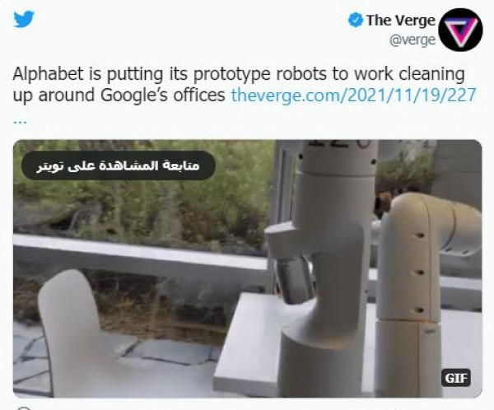Follow the theverge.com/2021/11/19/227 article link
The height and width of the screenshot is (410, 494).
[353, 96]
